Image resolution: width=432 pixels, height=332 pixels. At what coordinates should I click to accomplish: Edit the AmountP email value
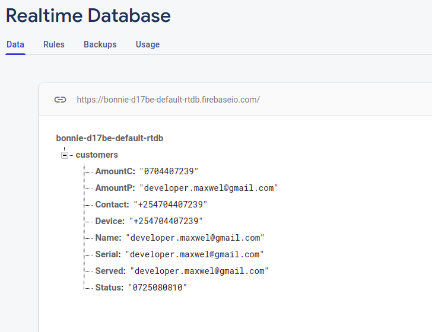coord(209,188)
